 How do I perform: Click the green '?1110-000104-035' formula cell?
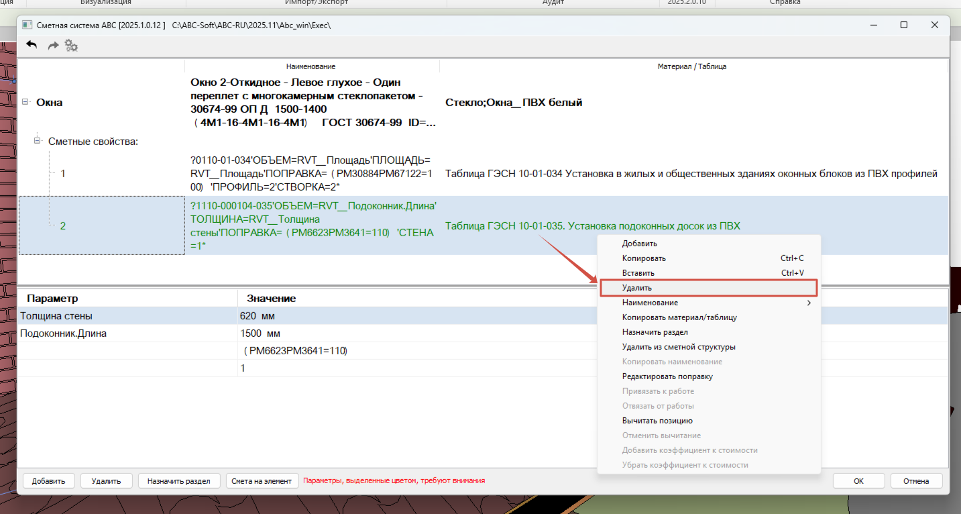313,226
